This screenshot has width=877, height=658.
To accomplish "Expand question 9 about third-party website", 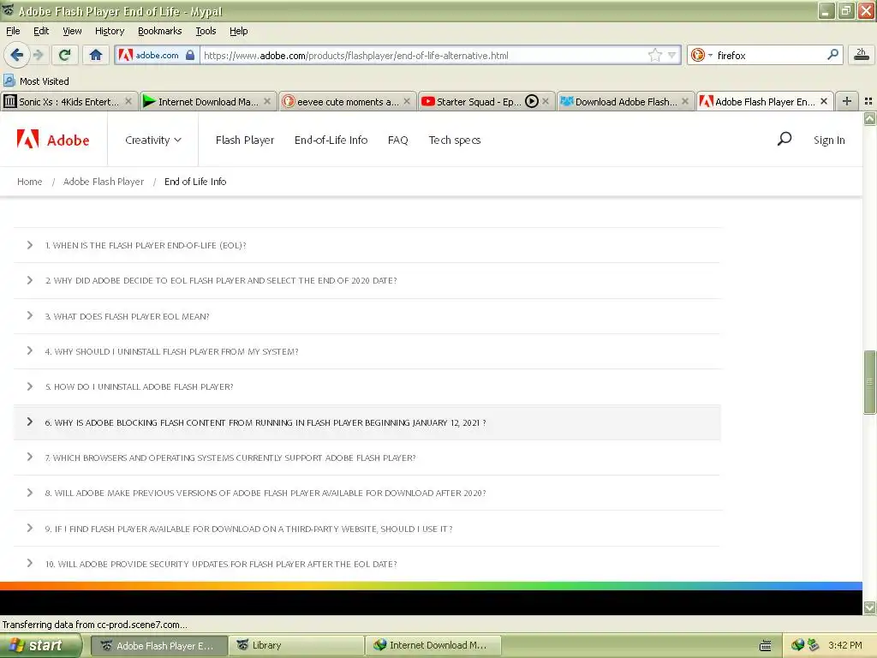I will pyautogui.click(x=367, y=529).
